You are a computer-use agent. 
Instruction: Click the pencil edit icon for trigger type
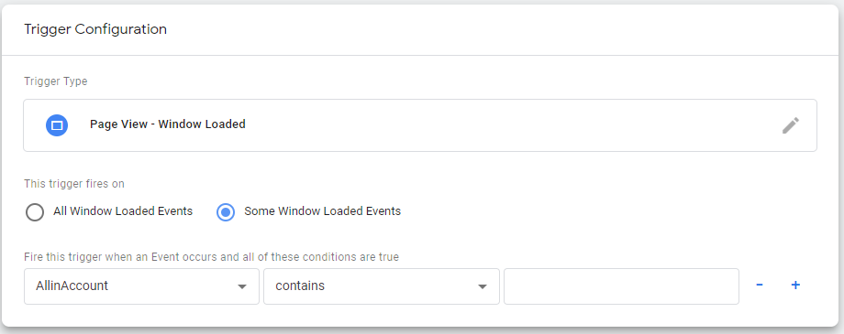coord(790,125)
